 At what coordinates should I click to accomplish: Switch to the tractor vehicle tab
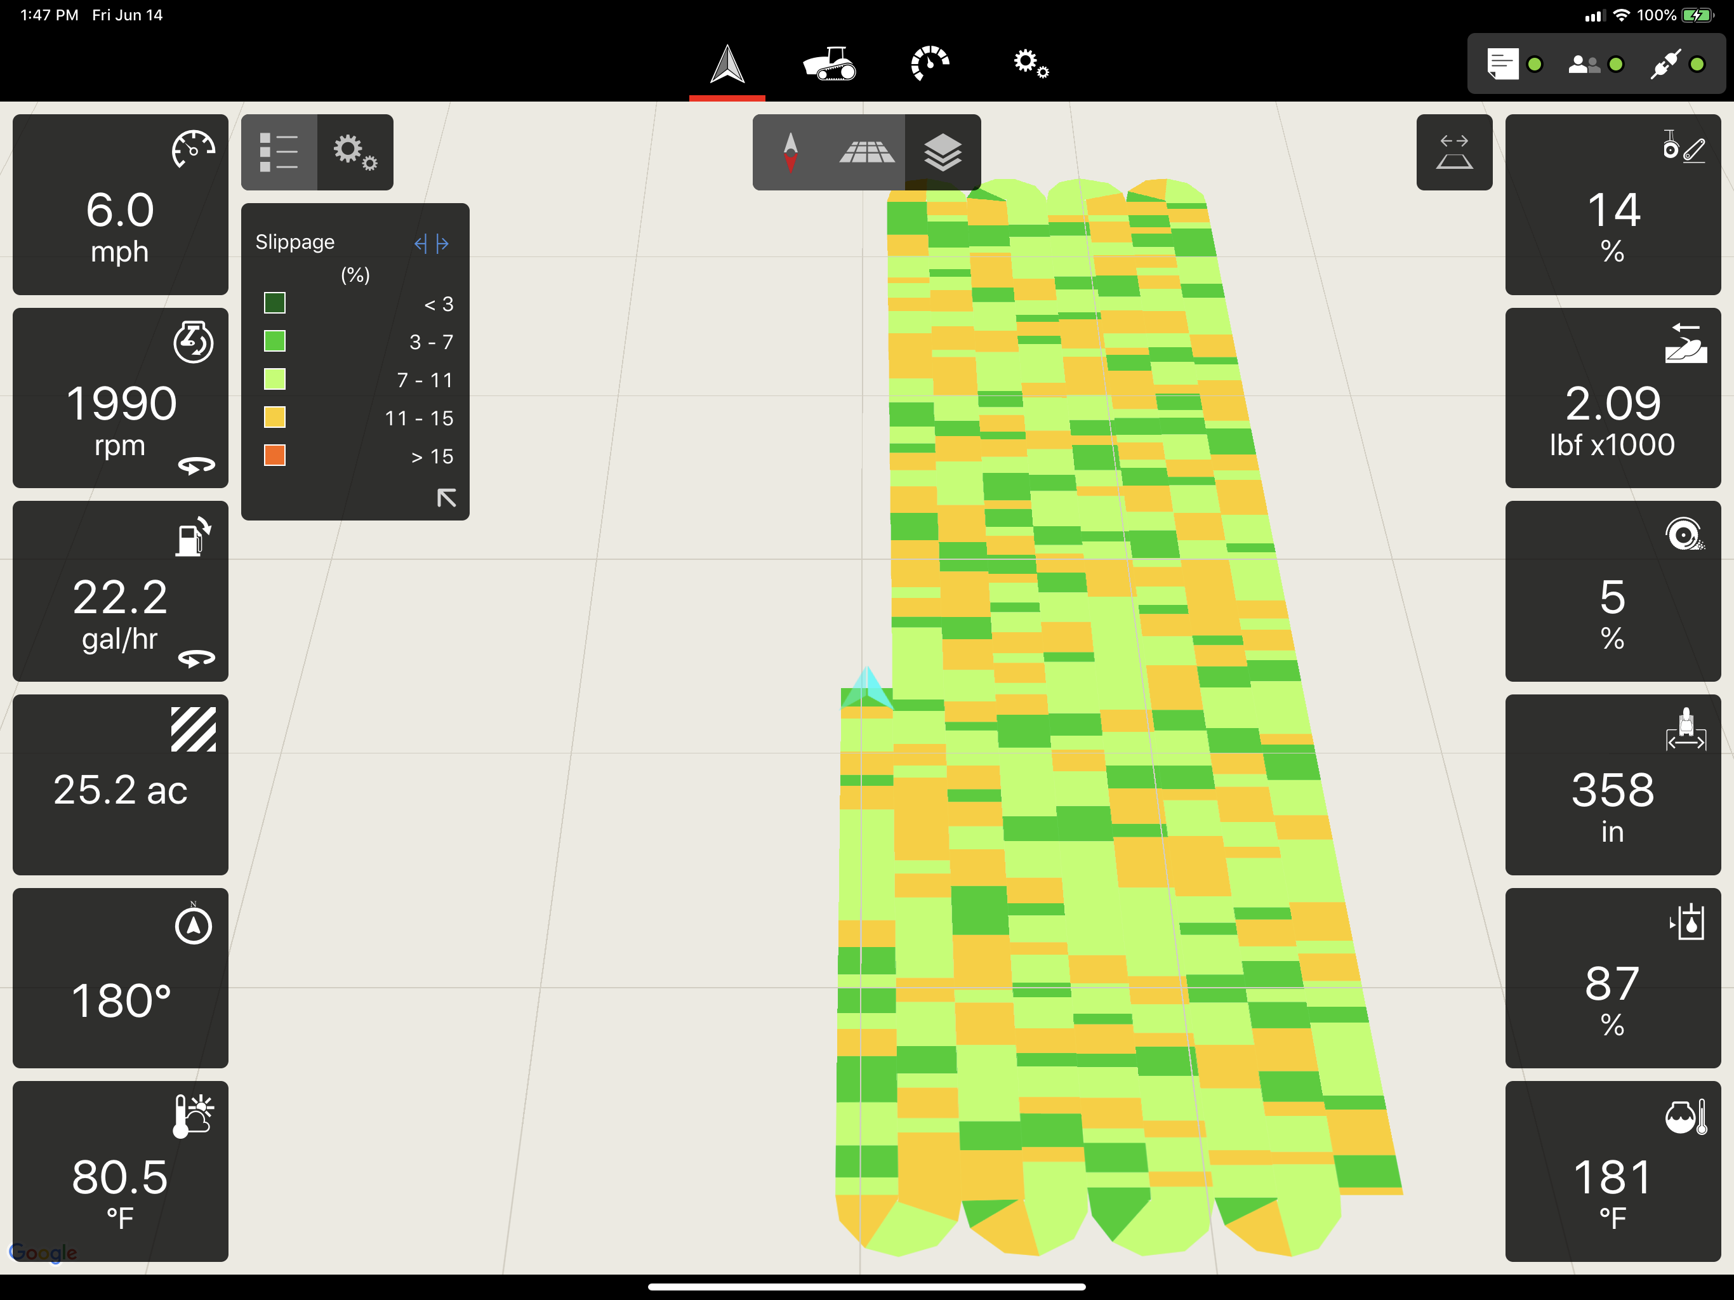click(830, 64)
